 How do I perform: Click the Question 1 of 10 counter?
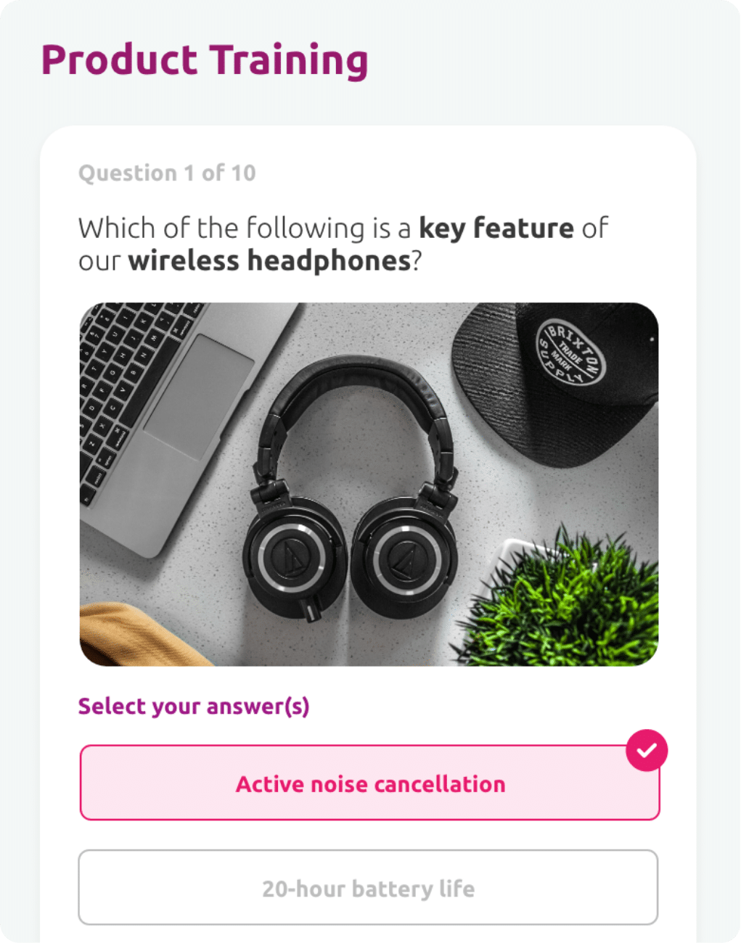click(x=167, y=173)
